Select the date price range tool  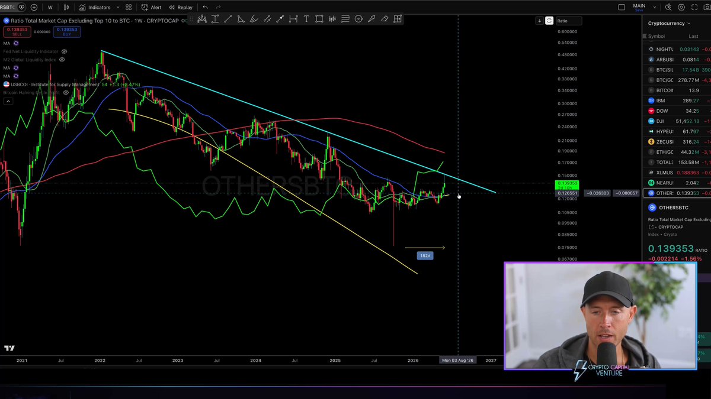click(x=293, y=19)
